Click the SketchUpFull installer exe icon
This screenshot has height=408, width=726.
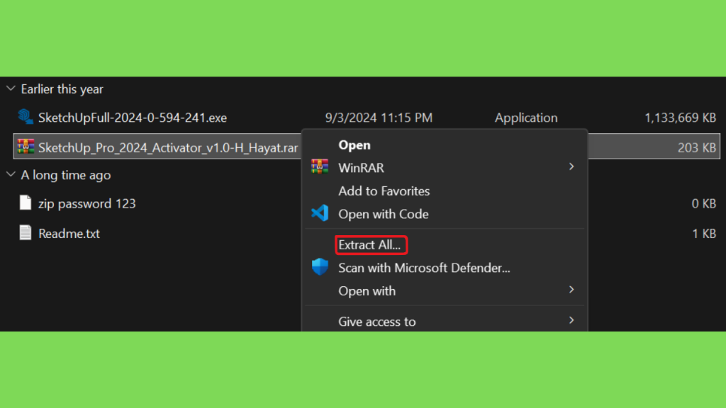tap(26, 117)
